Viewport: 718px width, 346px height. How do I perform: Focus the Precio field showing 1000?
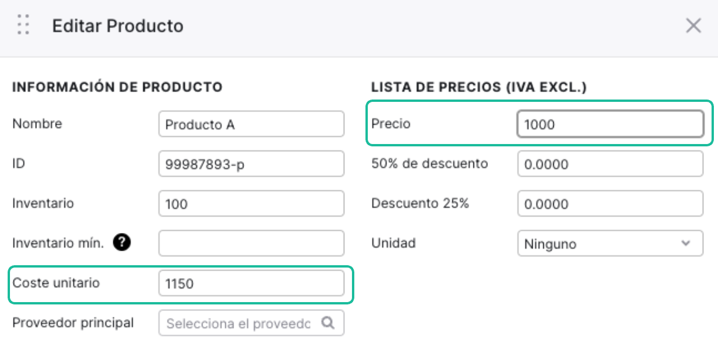point(610,124)
